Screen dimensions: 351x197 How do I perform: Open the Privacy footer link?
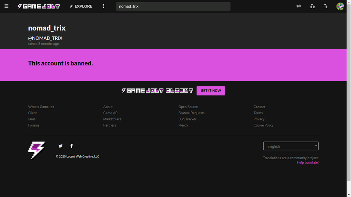click(259, 119)
